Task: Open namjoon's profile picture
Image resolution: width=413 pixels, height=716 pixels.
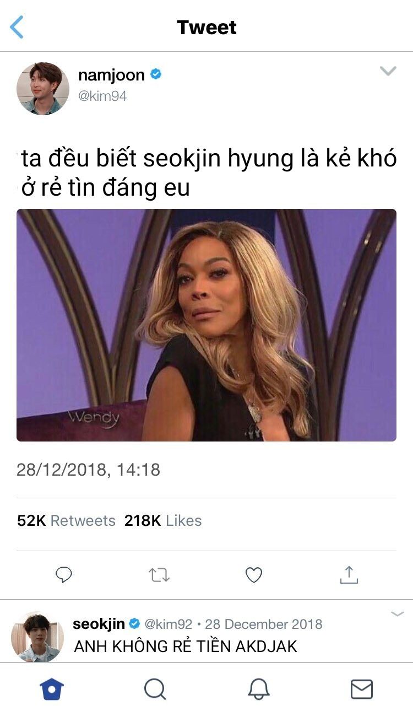Action: [43, 89]
